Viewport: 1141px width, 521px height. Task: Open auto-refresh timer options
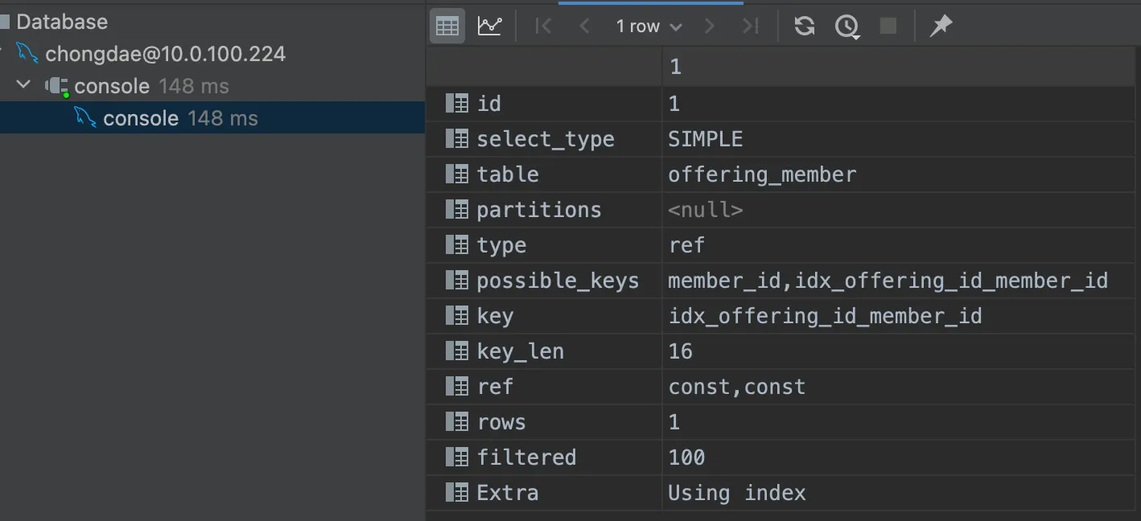click(846, 27)
